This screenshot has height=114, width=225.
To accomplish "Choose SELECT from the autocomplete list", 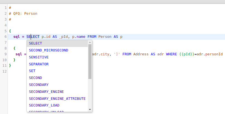I will [x=57, y=43].
